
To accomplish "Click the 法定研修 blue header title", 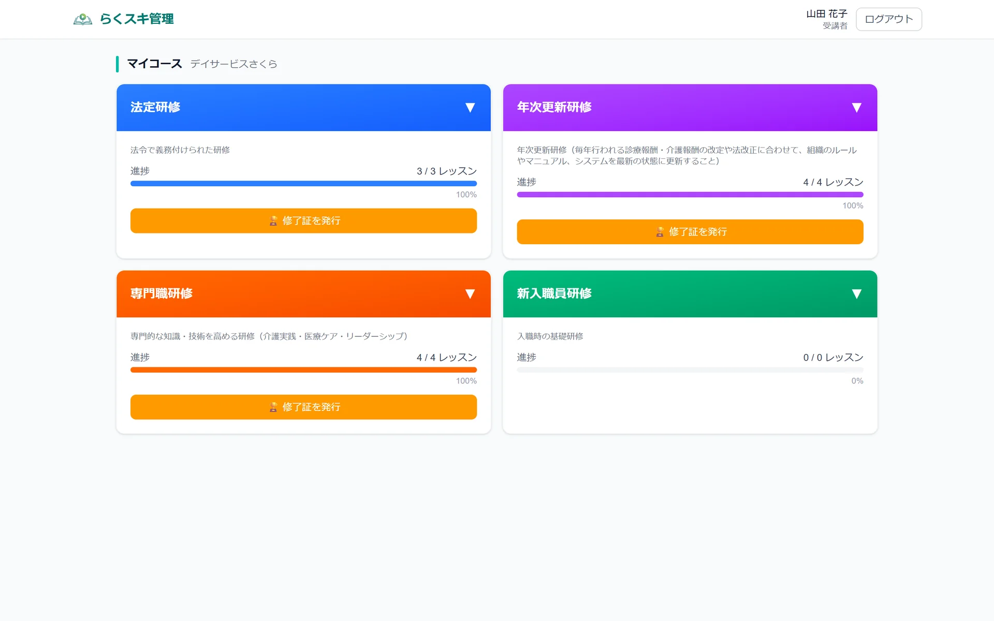I will point(155,107).
